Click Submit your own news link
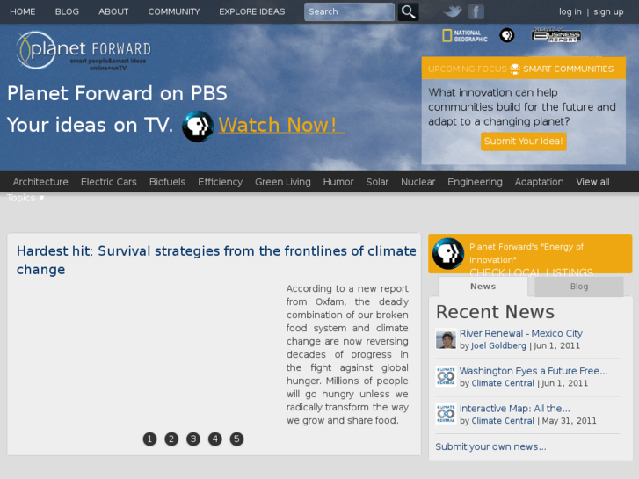This screenshot has width=639, height=479. (490, 446)
